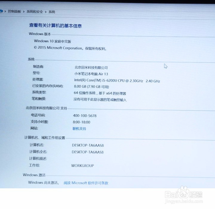Click the 系统类型 label

pos(39,92)
